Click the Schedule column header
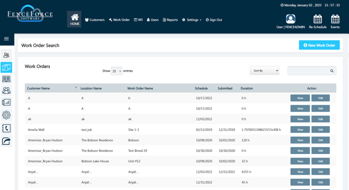The image size is (349, 190). click(201, 88)
